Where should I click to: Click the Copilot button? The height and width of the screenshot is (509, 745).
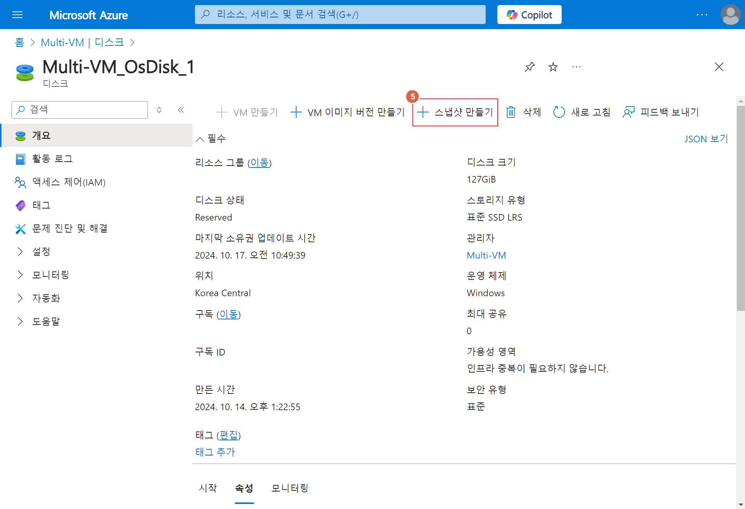coord(529,15)
